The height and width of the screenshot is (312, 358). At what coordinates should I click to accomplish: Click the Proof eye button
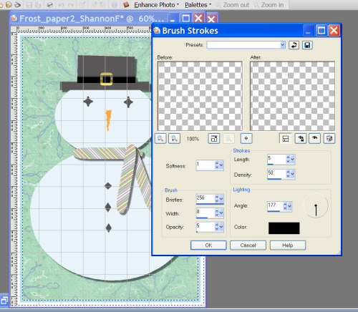314,139
